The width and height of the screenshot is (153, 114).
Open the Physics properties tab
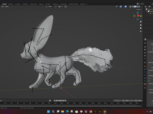tap(145, 75)
